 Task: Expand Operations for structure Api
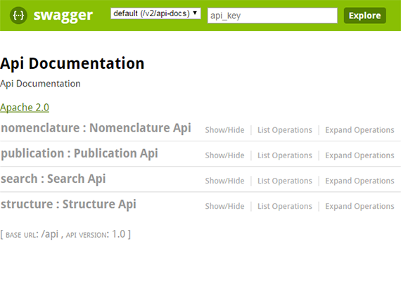point(359,206)
